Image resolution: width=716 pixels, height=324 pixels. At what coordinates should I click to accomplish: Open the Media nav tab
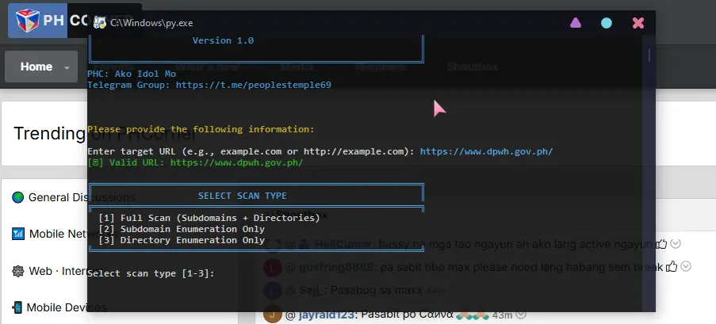pos(297,67)
